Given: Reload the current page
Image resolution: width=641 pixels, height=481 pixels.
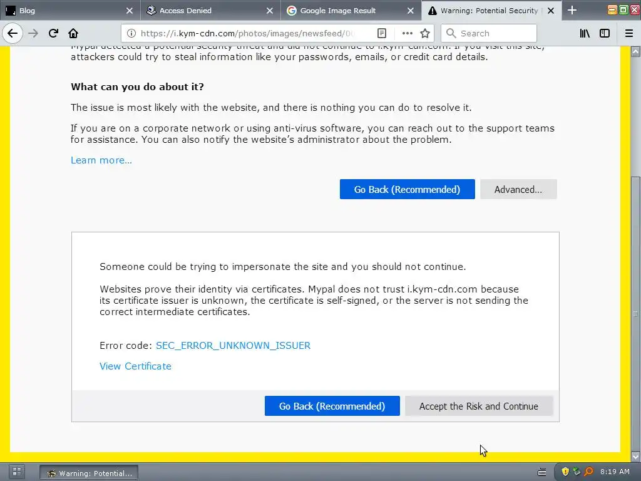Looking at the screenshot, I should point(53,33).
